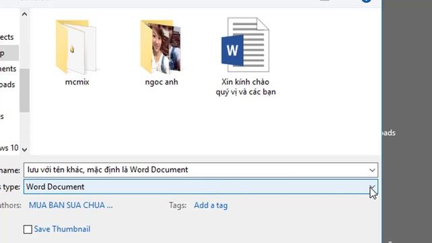Screen dimensions: 432x243
Task: Click the navigation pane scroll down arrow
Action: (24, 150)
